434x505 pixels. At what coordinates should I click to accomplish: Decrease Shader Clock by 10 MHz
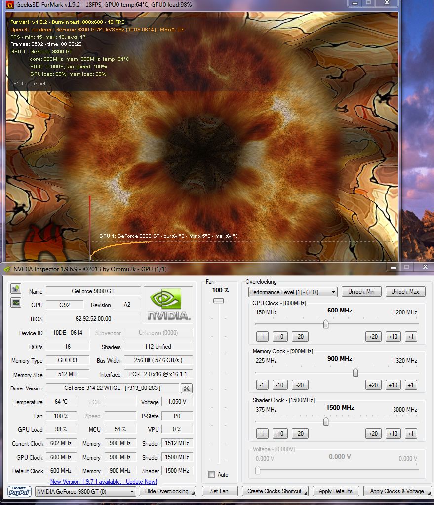tap(279, 434)
